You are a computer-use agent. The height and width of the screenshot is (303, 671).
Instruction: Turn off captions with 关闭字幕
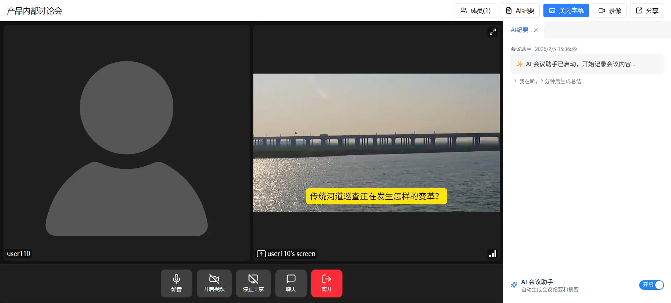click(x=566, y=10)
